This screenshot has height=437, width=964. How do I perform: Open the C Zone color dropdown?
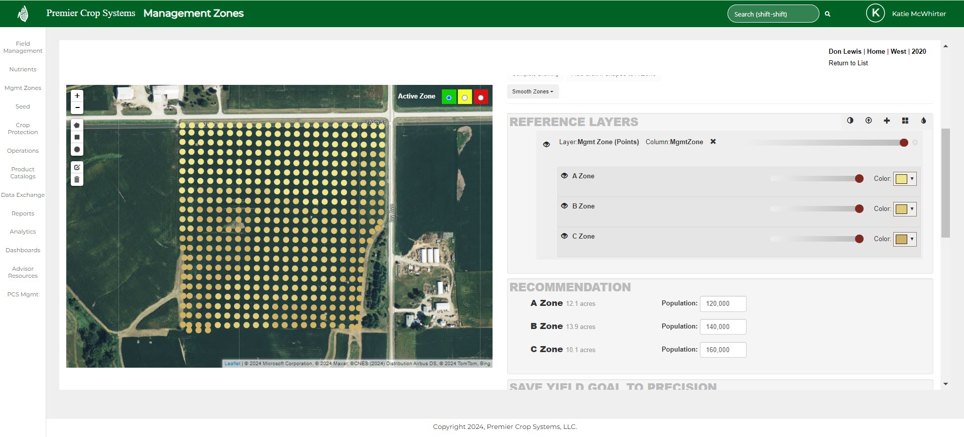(905, 239)
